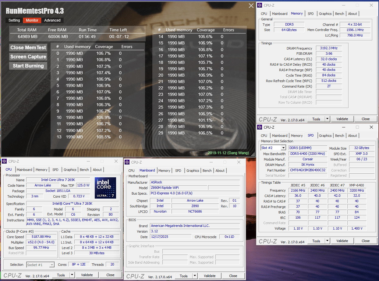
Task: Click the Intel Core Ultra 7 logo
Action: 105,188
